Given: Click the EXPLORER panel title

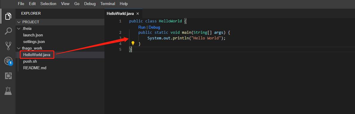Looking at the screenshot, I should tap(31, 13).
